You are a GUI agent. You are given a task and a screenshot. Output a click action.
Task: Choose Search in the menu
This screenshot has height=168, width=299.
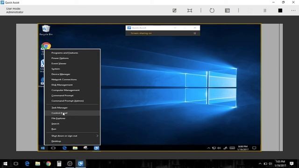pyautogui.click(x=72, y=124)
